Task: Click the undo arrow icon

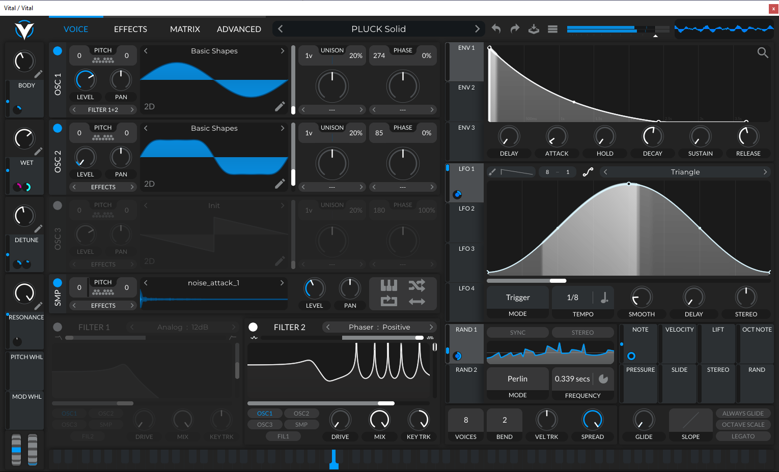Action: [496, 29]
